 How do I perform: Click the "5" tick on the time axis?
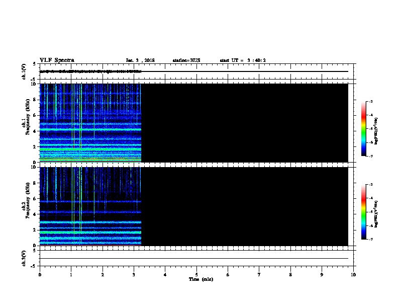click(x=196, y=275)
